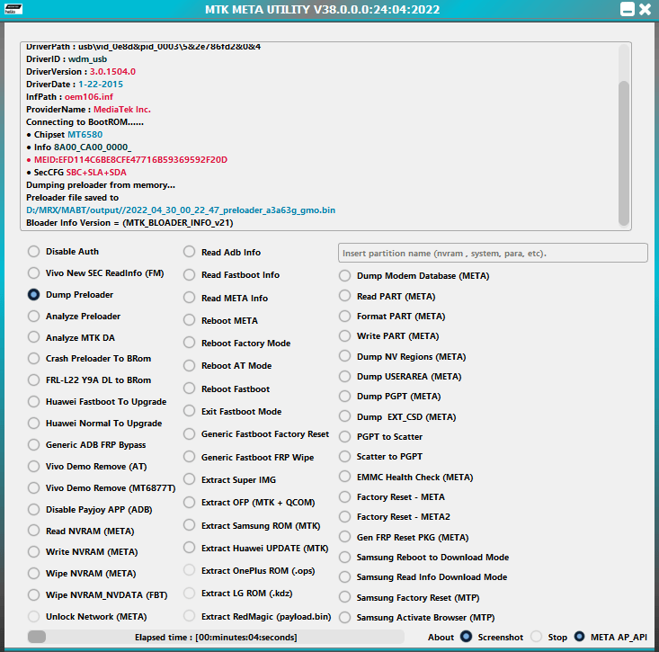This screenshot has width=659, height=652.
Task: Close the MTK META Utility window
Action: pos(644,10)
